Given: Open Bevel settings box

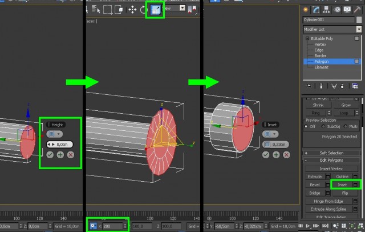Looking at the screenshot, I should coord(328,185).
